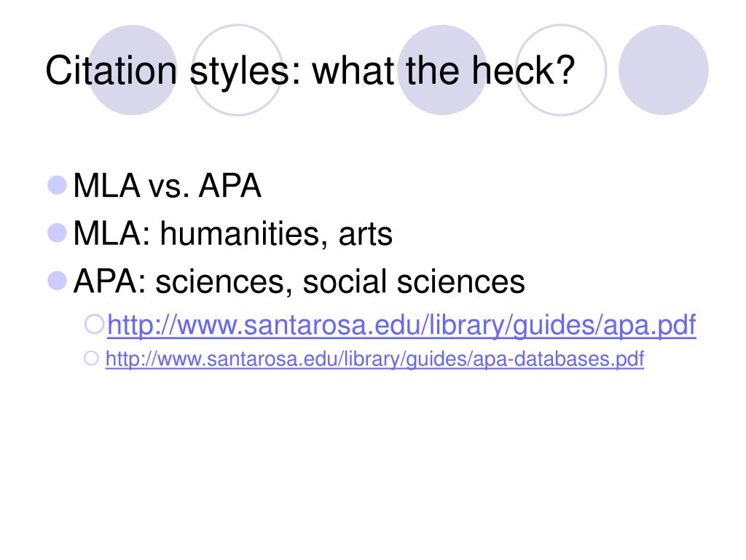Click the word "Citation" in the title
746x560 pixels.
pyautogui.click(x=111, y=71)
